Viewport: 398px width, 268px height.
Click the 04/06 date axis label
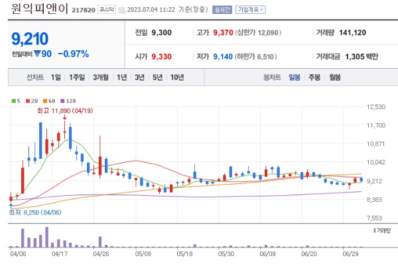[x=18, y=254]
